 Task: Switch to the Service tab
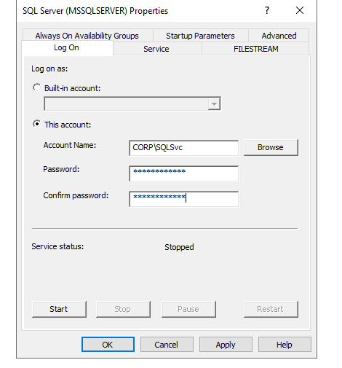(156, 49)
